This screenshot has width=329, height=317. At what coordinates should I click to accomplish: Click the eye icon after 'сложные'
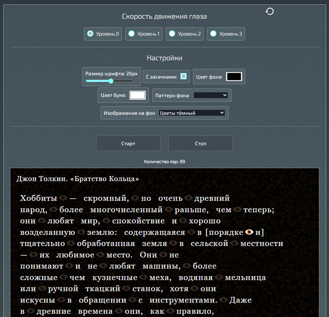coord(64,277)
